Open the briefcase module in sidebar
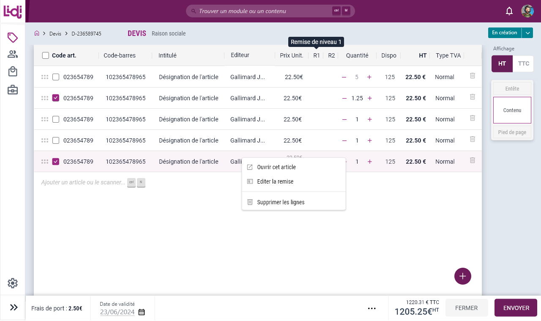This screenshot has width=541, height=321. 13,90
